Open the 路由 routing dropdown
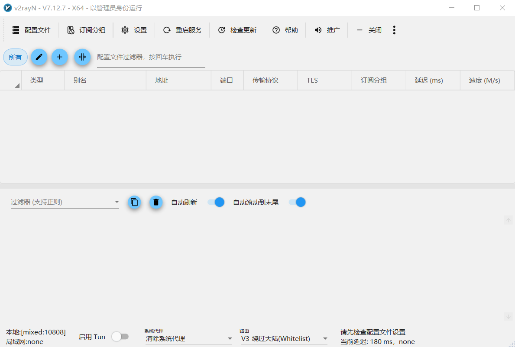 [325, 339]
